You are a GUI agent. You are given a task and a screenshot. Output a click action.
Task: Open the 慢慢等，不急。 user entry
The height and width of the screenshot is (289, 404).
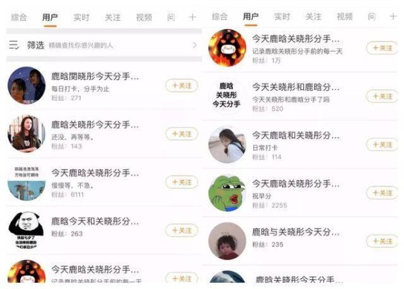click(x=104, y=182)
